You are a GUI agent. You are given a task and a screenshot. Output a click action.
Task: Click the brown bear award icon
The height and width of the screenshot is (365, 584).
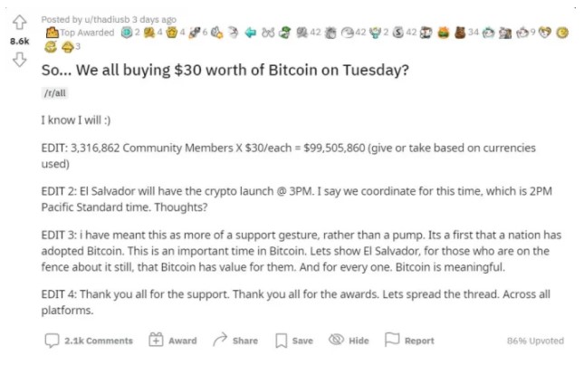(x=460, y=33)
